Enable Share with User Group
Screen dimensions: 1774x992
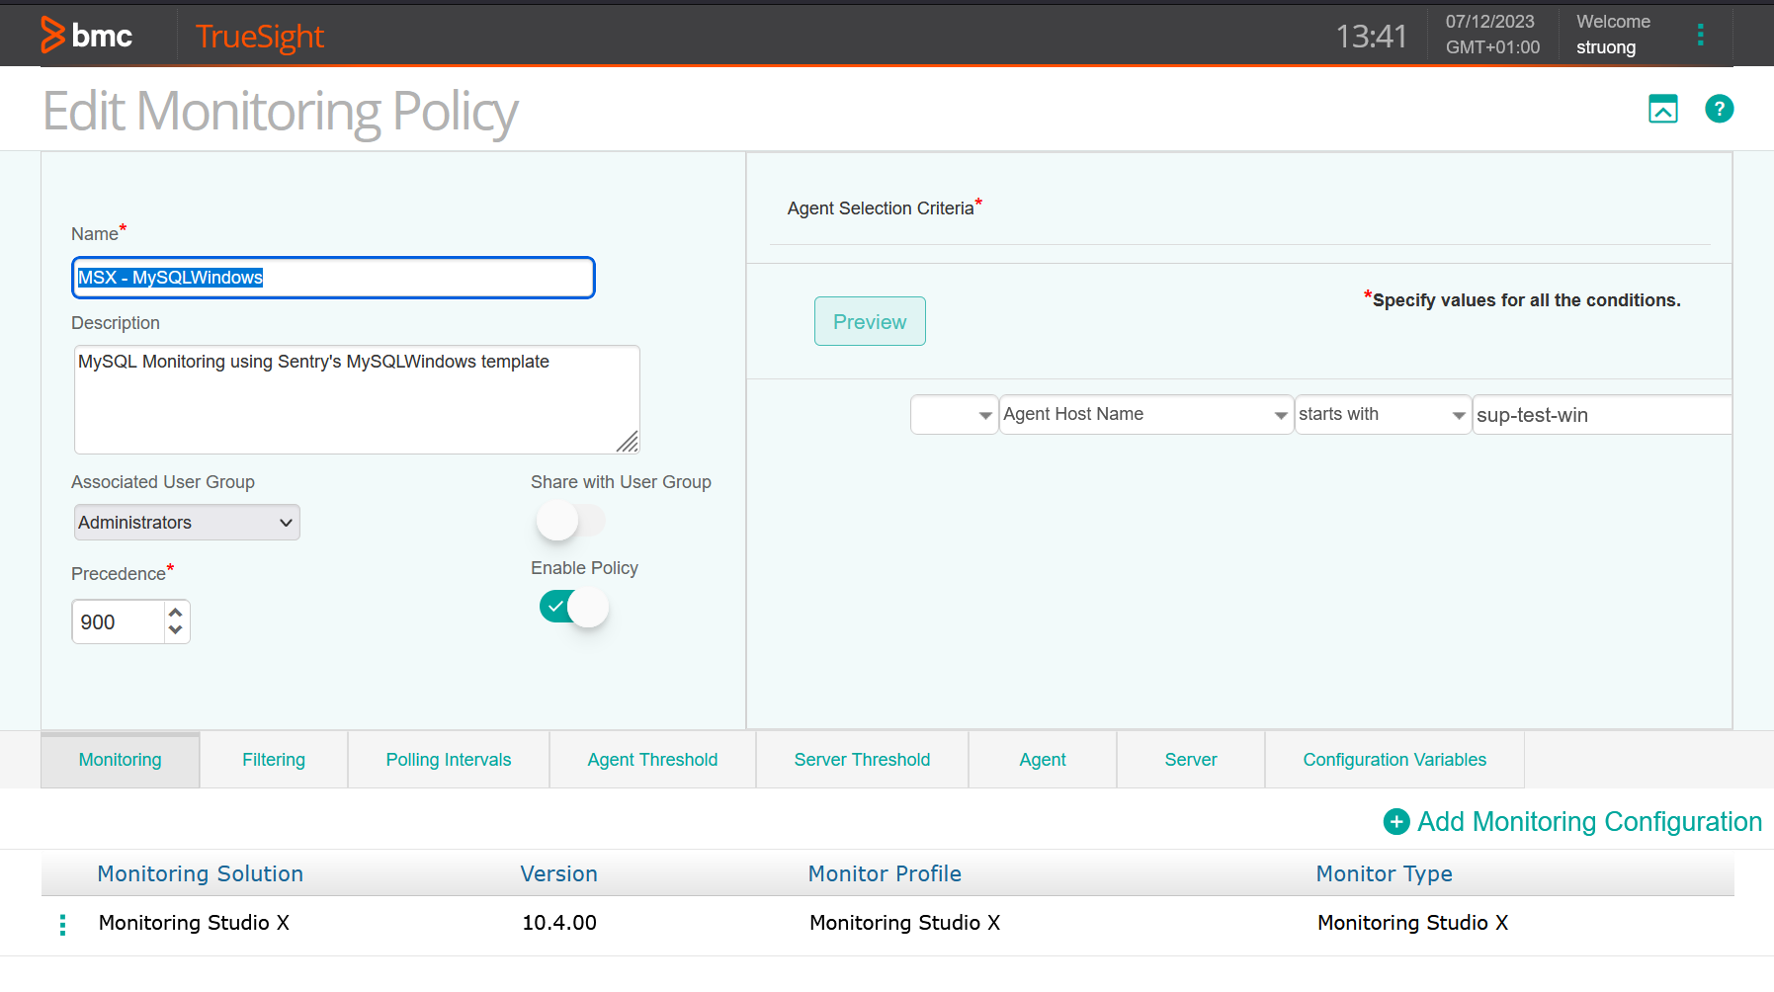point(571,520)
